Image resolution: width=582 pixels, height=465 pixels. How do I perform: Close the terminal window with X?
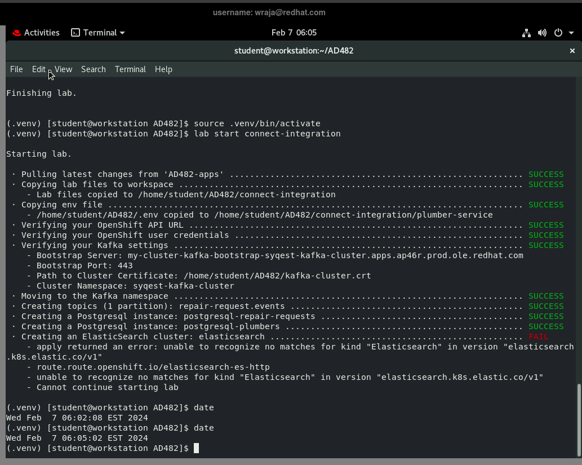(572, 51)
